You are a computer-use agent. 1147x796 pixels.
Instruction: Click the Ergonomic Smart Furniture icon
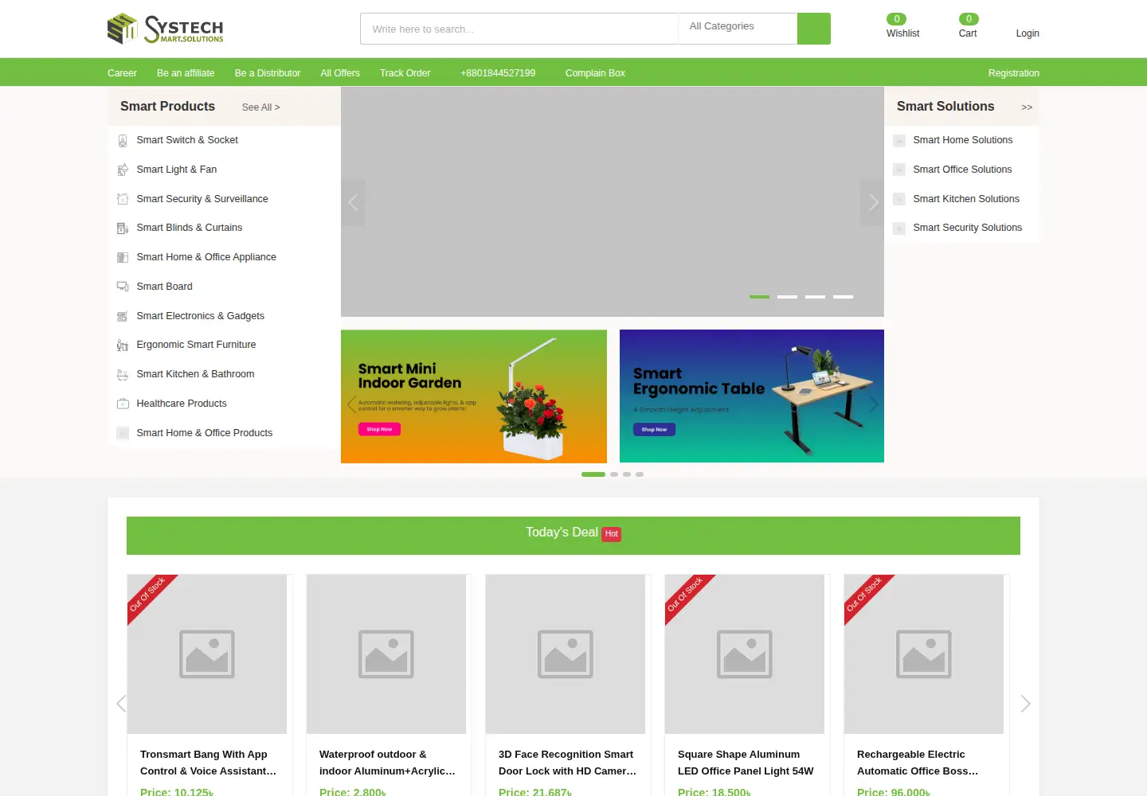tap(123, 345)
